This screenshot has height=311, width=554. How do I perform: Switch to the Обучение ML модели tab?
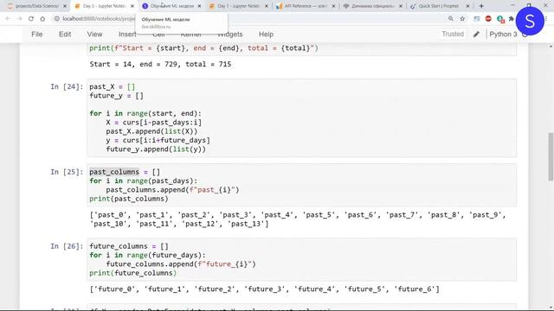pos(171,6)
